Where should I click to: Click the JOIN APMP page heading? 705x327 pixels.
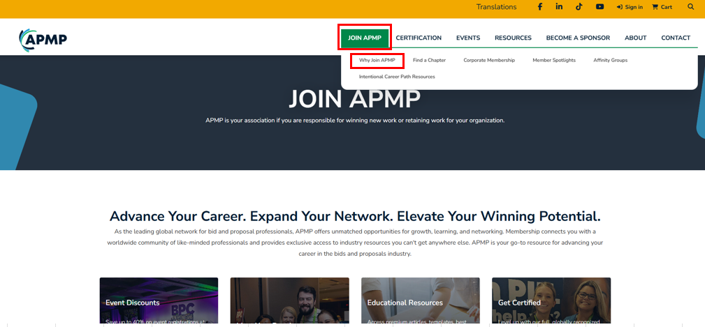[354, 99]
